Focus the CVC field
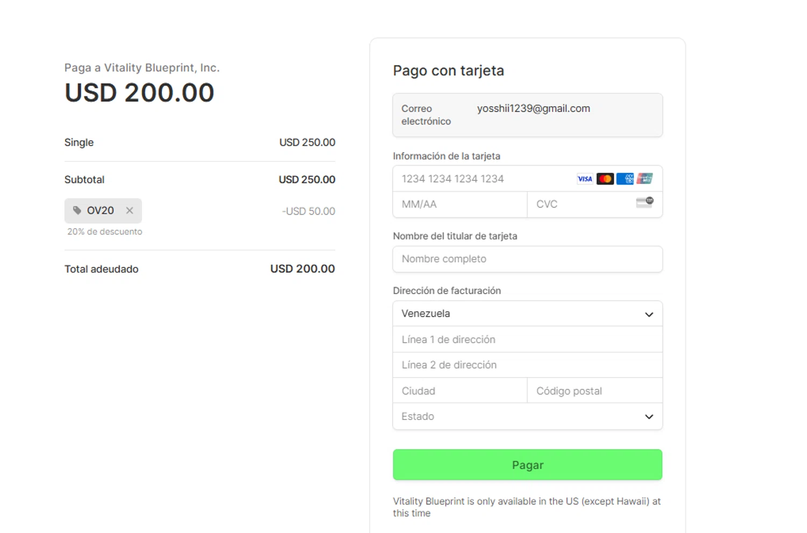807x533 pixels. click(594, 204)
